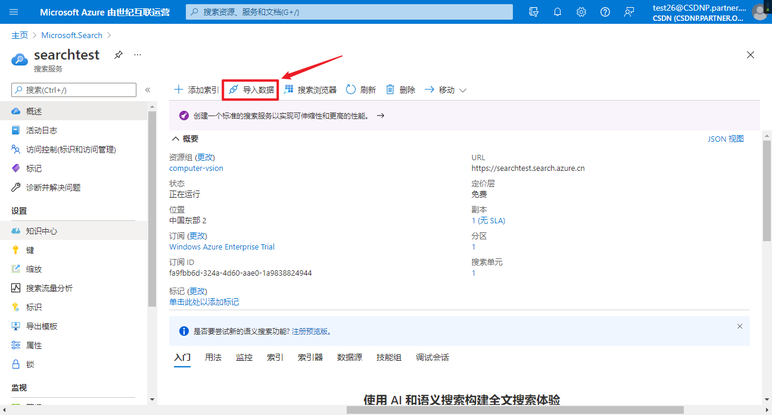Collapse the left sidebar menu
772x415 pixels.
click(x=148, y=90)
